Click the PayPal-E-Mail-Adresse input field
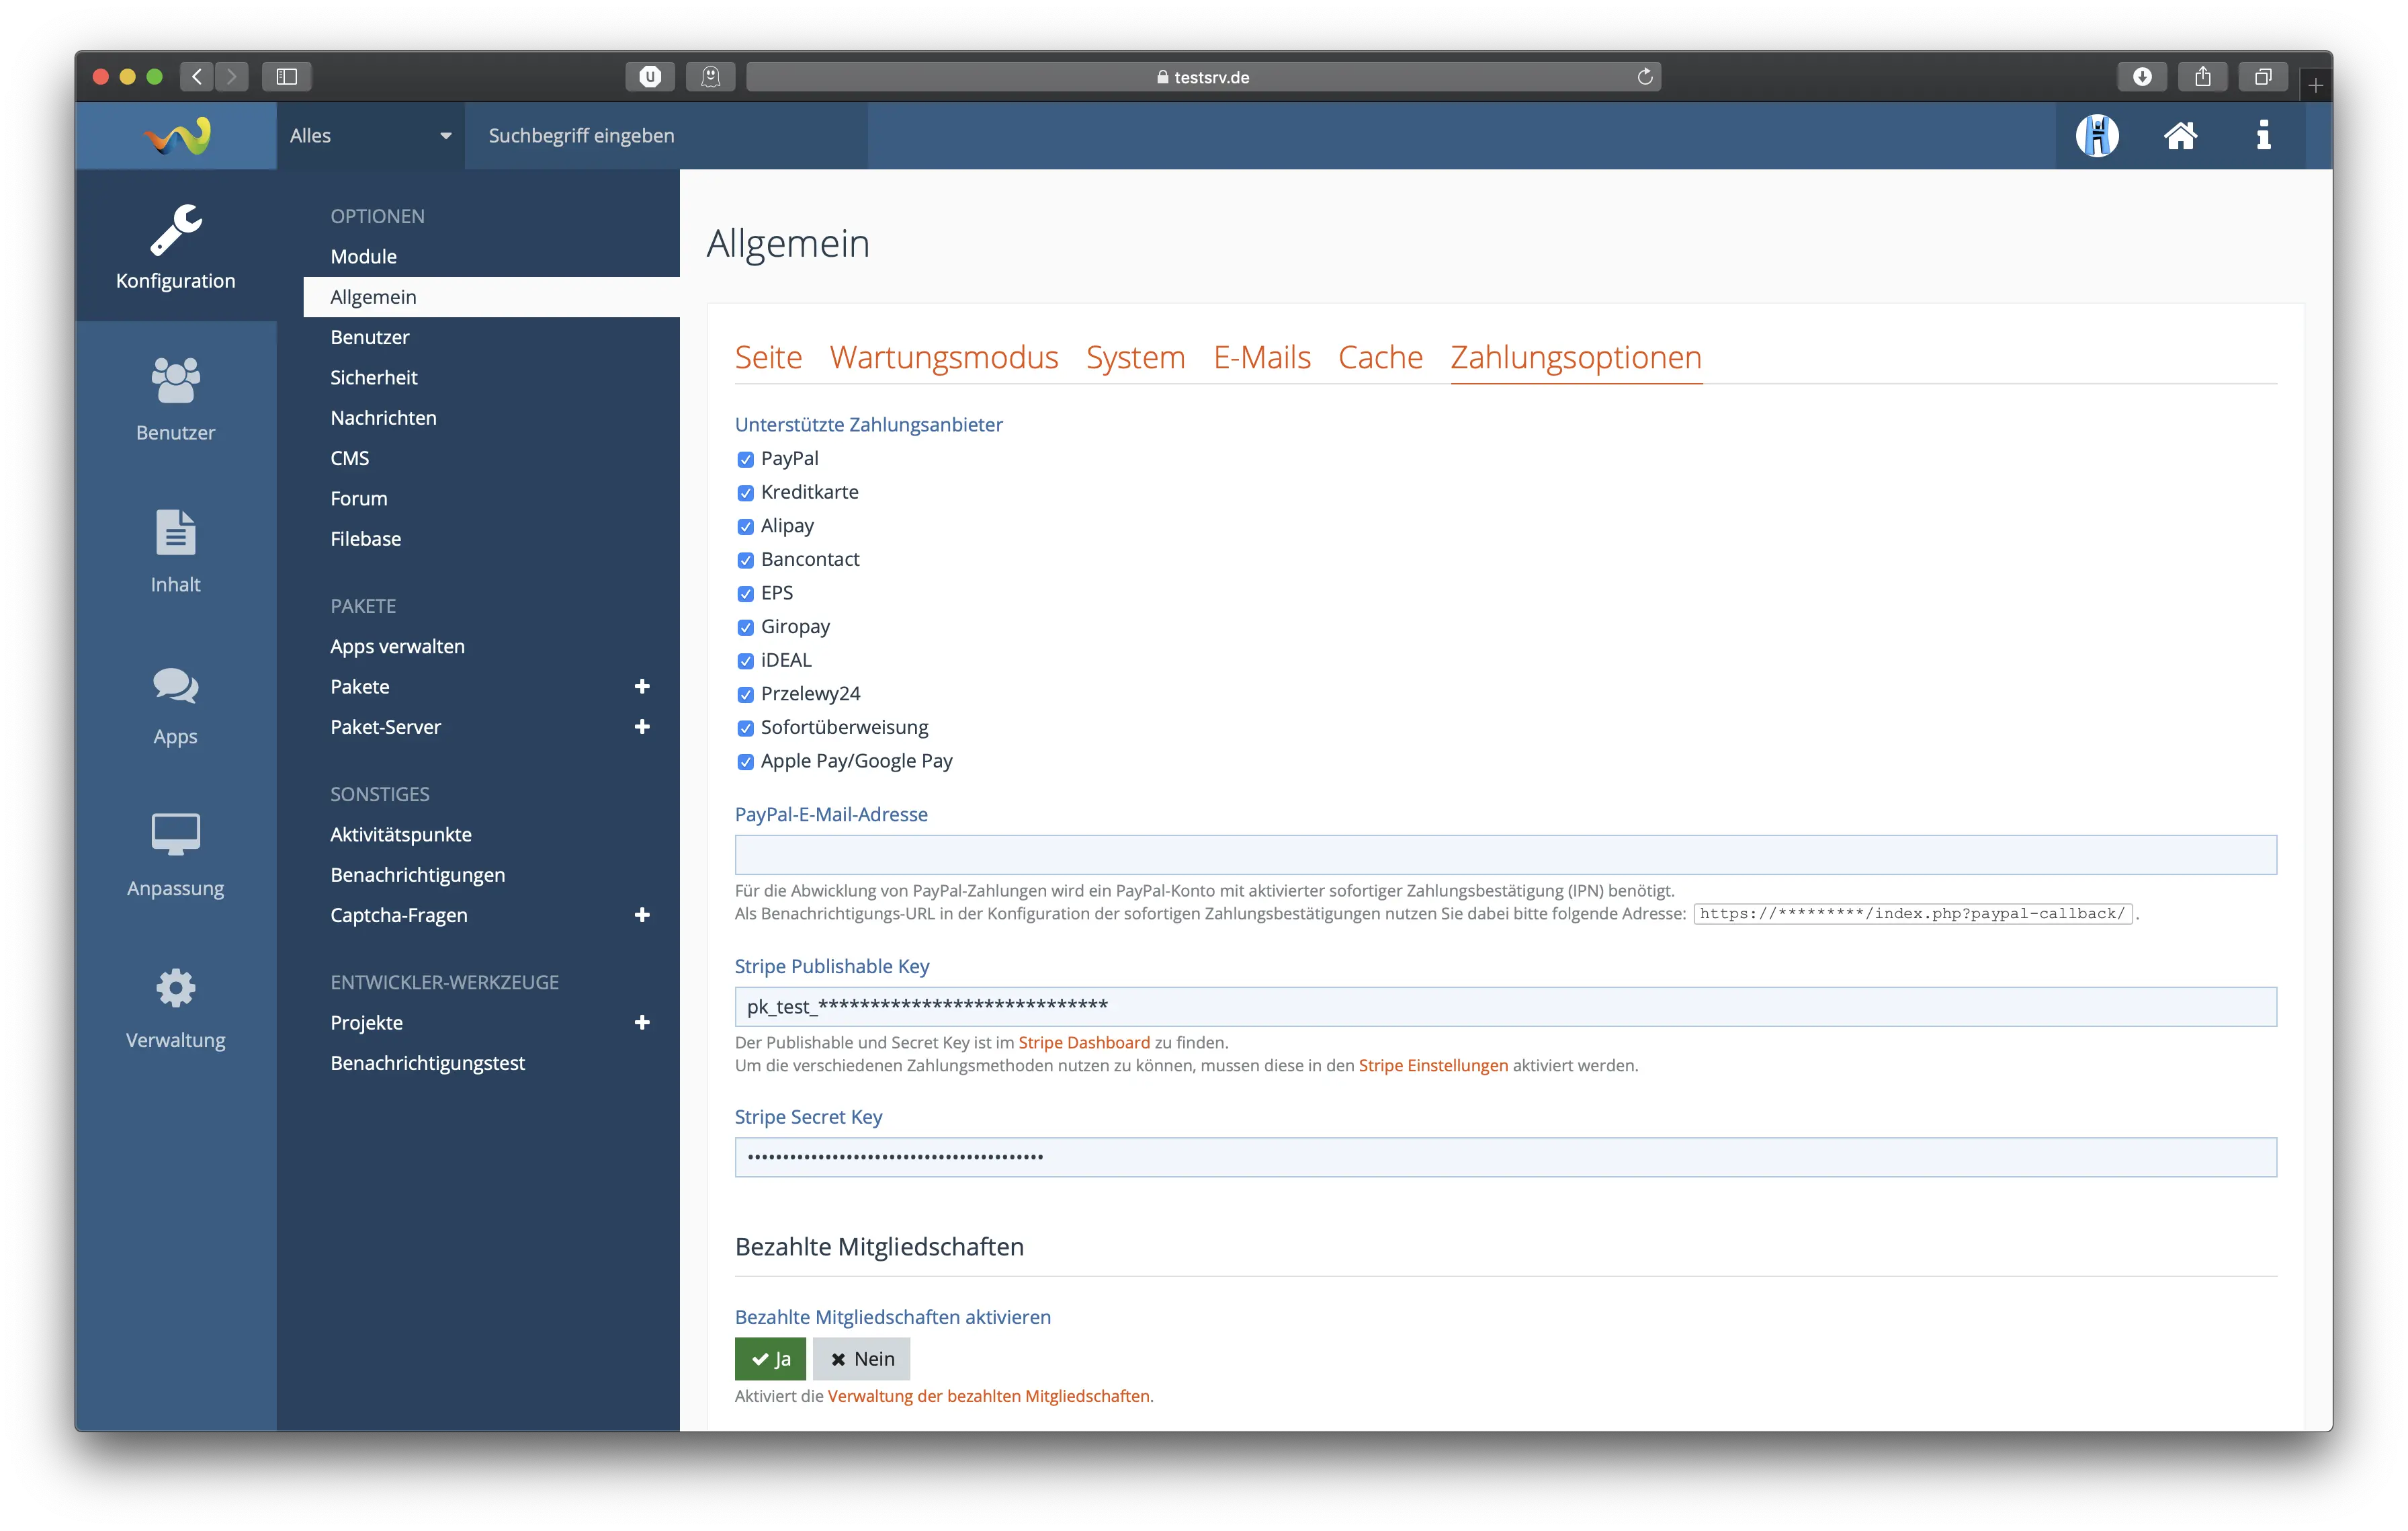This screenshot has width=2408, height=1531. pyautogui.click(x=1505, y=855)
